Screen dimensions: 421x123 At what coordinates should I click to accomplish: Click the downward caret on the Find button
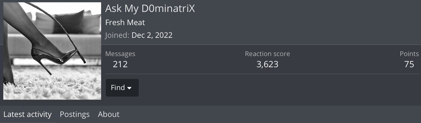coord(129,88)
